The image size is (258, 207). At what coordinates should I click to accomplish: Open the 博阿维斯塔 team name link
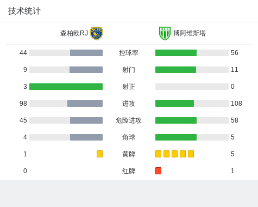(x=190, y=33)
